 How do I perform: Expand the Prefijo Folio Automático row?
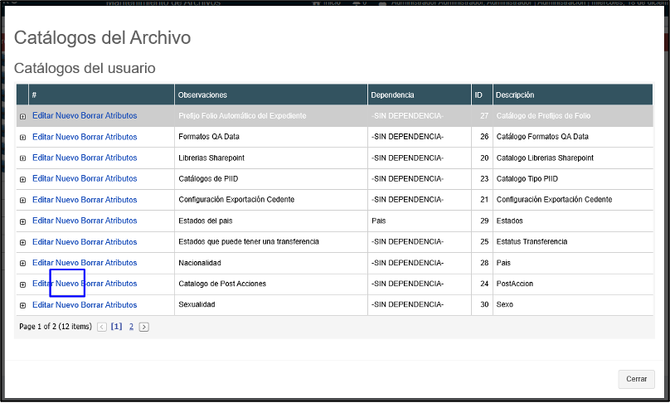pos(22,117)
